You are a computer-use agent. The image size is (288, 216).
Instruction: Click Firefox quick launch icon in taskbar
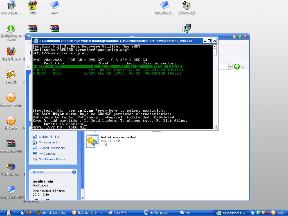point(29,213)
